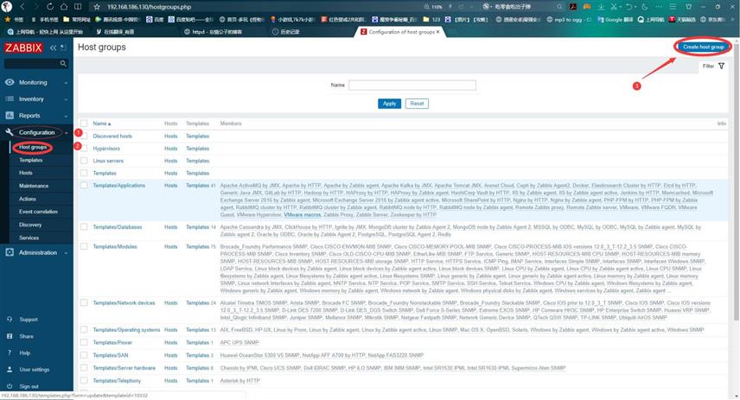Click the Monitoring eye icon
The width and height of the screenshot is (740, 400).
10,82
